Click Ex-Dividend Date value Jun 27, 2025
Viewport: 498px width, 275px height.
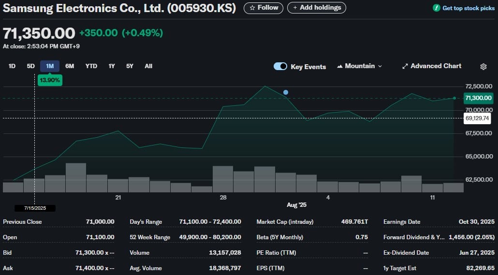coord(477,253)
